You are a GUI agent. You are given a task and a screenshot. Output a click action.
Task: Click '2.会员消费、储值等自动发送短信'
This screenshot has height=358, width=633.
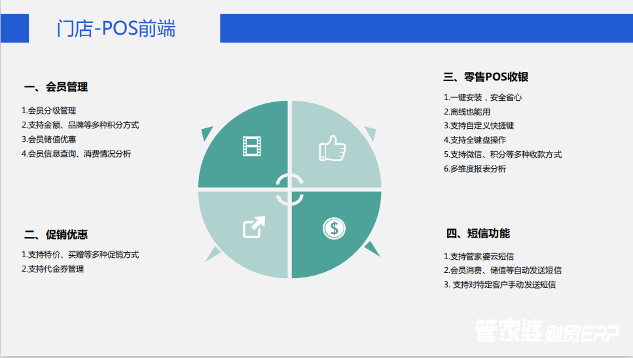(503, 270)
